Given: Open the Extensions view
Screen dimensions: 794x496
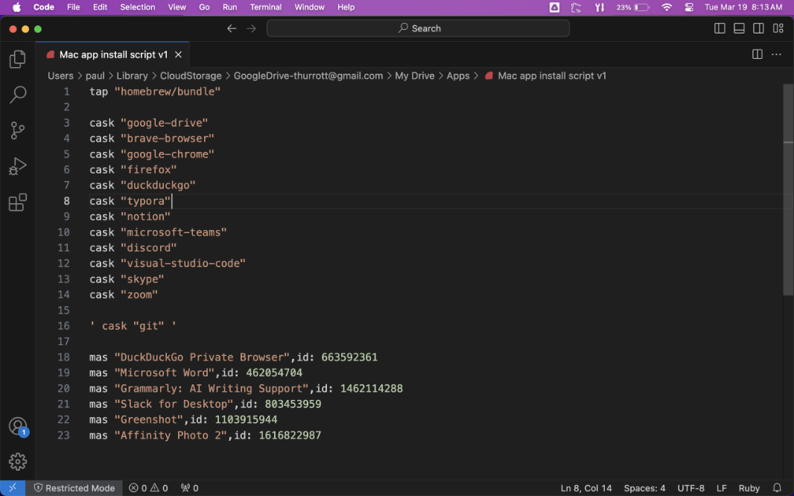Looking at the screenshot, I should click(x=18, y=202).
